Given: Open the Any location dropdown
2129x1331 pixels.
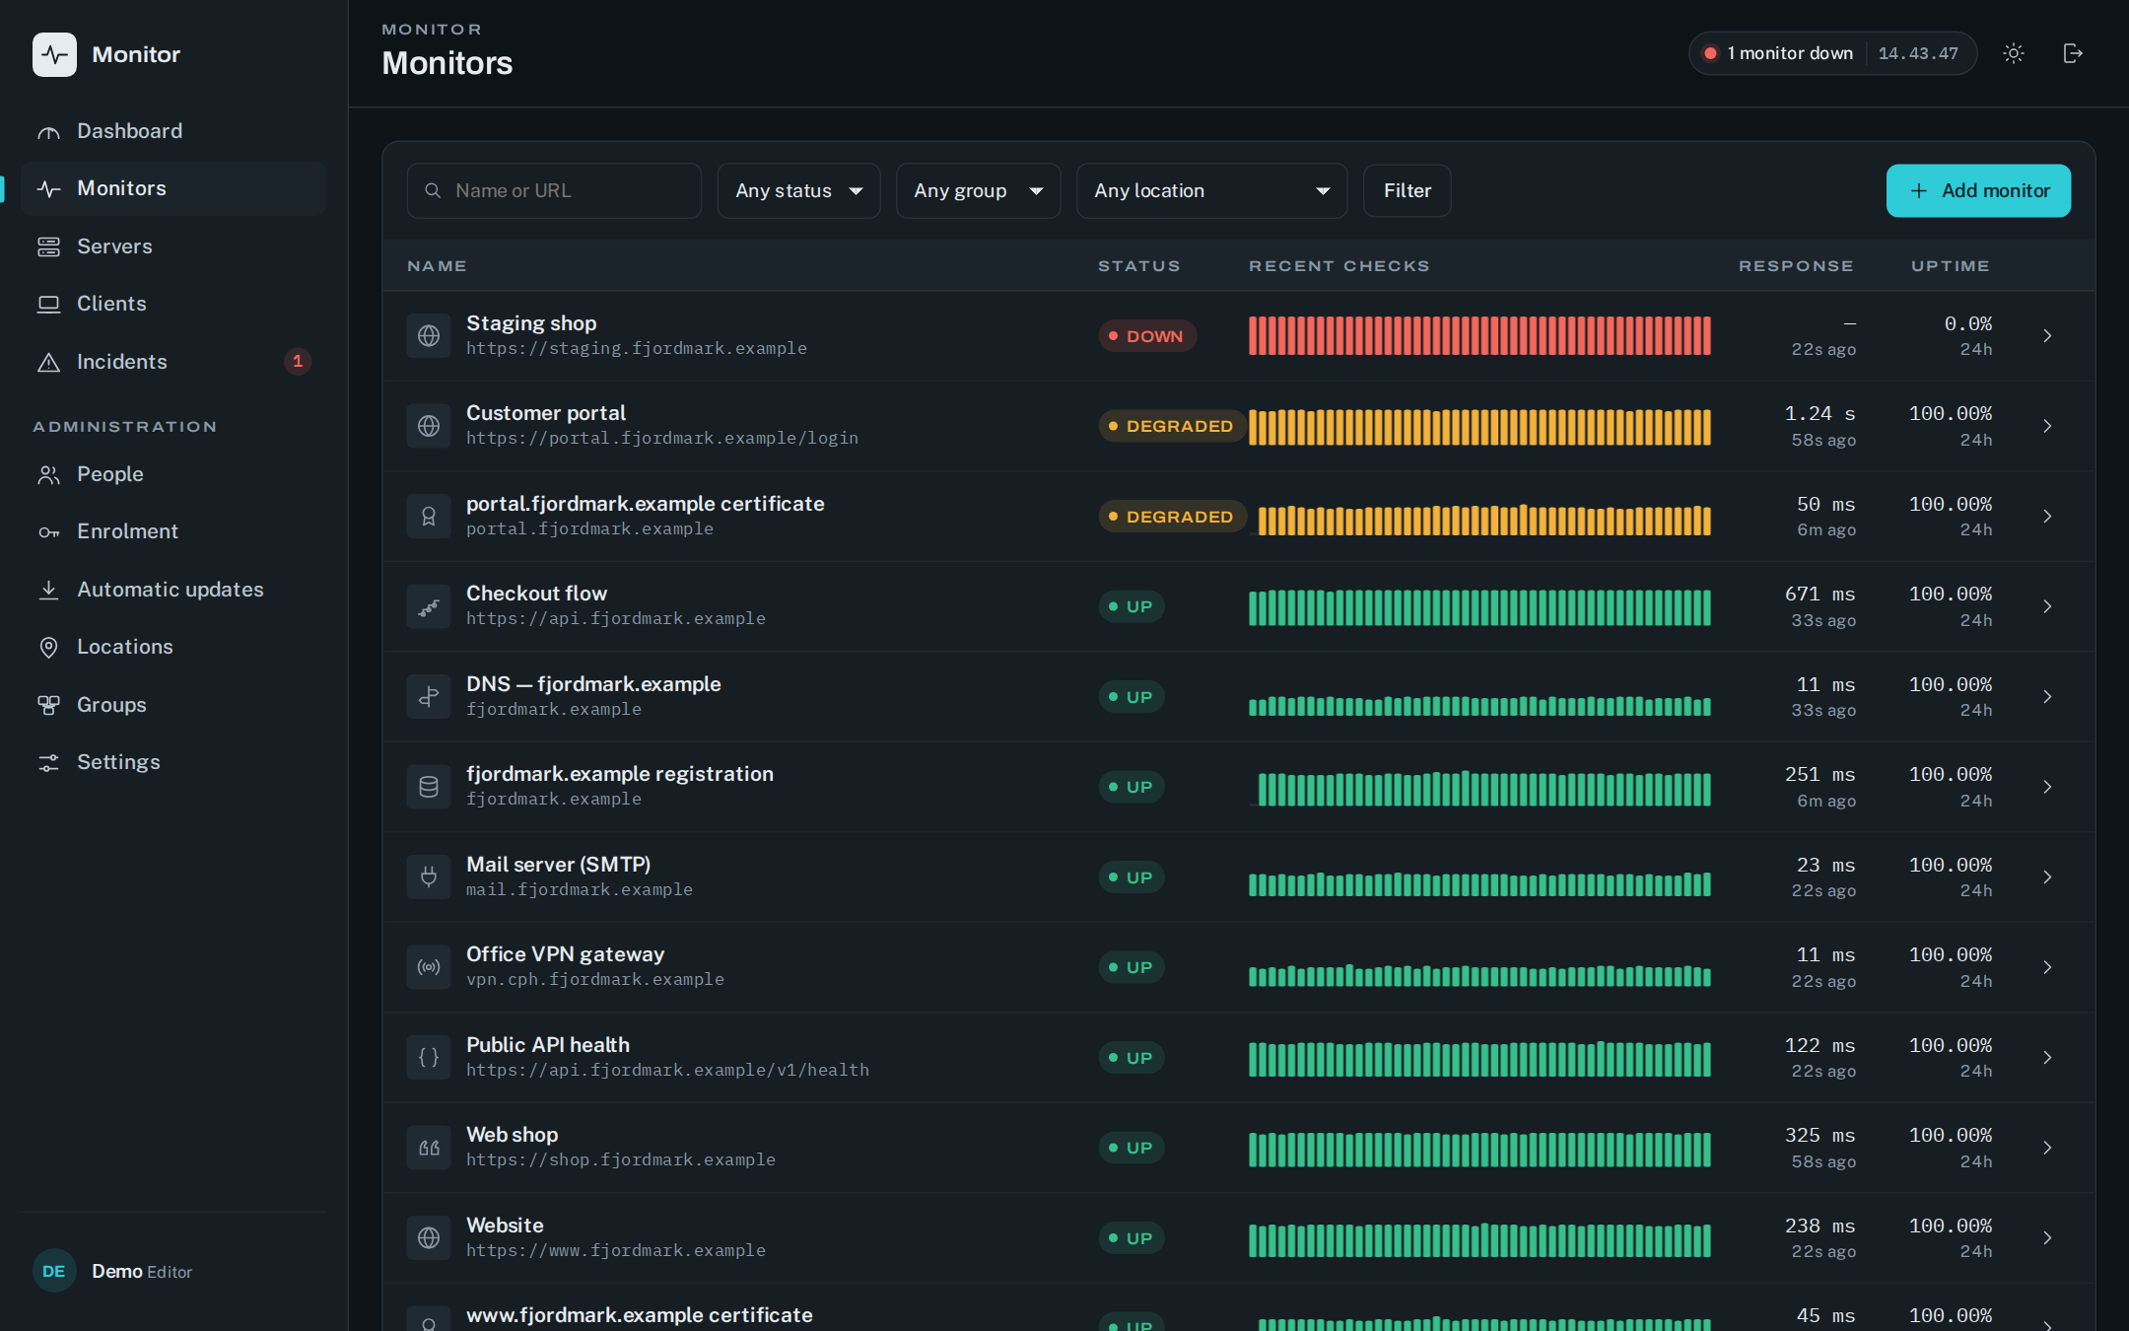Looking at the screenshot, I should pyautogui.click(x=1211, y=190).
